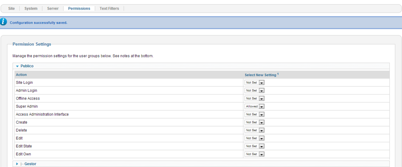Collapse the Publico group triangle
Image resolution: width=402 pixels, height=167 pixels.
[18, 66]
